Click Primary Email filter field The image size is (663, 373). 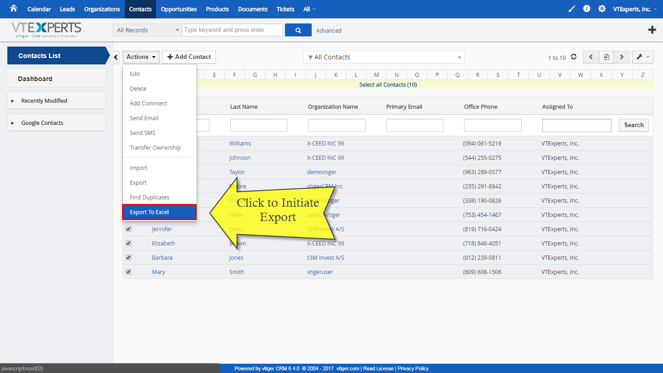[x=415, y=125]
